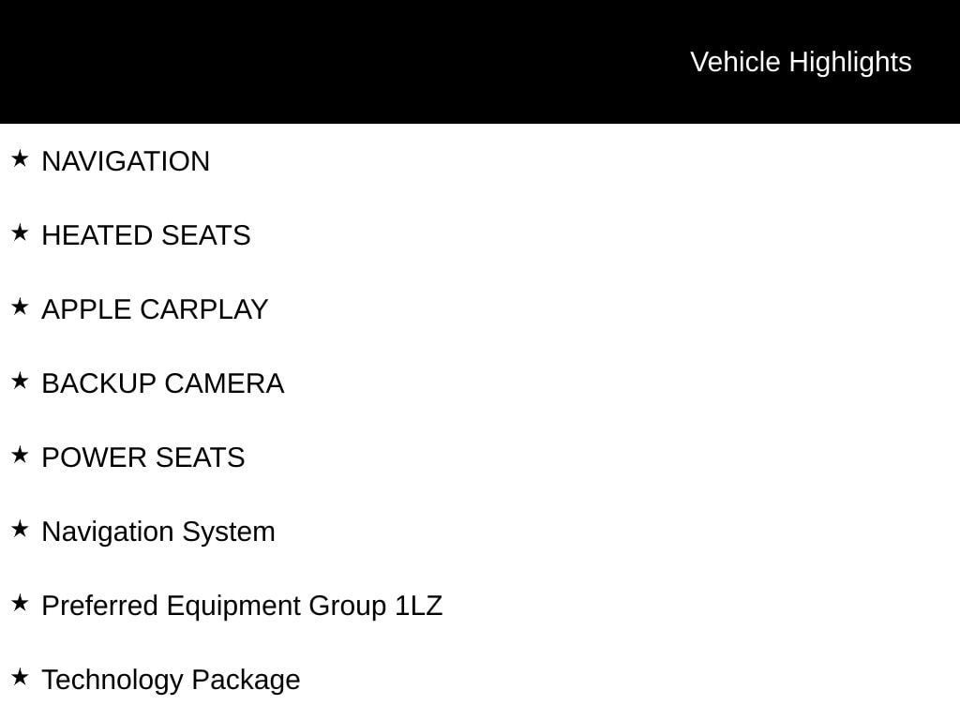Click the star bullet before Navigation System
The height and width of the screenshot is (720, 960).
click(x=20, y=529)
